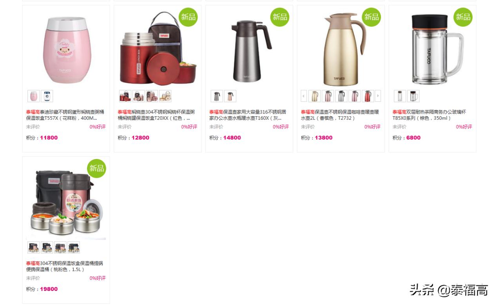Open the pink 泰迪珍藏 food jar product image
The image size is (497, 305).
coord(66,49)
